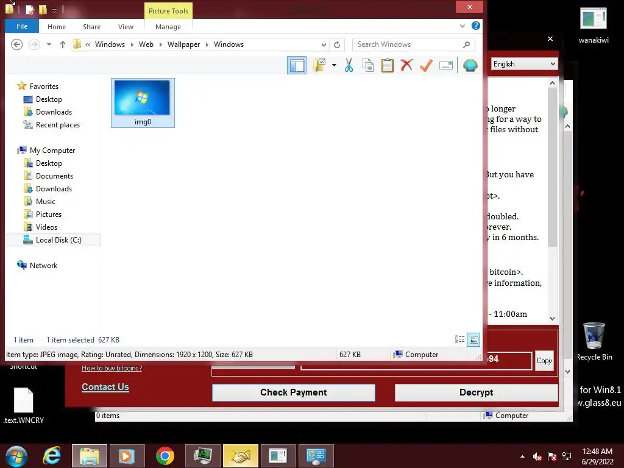The height and width of the screenshot is (468, 624).
Task: Click the media player taskbar icon
Action: click(127, 456)
